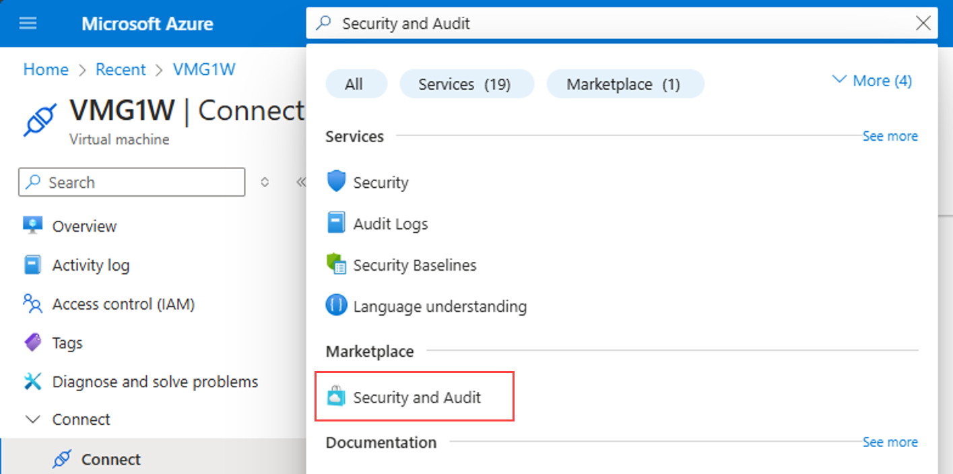Go to Home breadcrumb link

click(46, 69)
